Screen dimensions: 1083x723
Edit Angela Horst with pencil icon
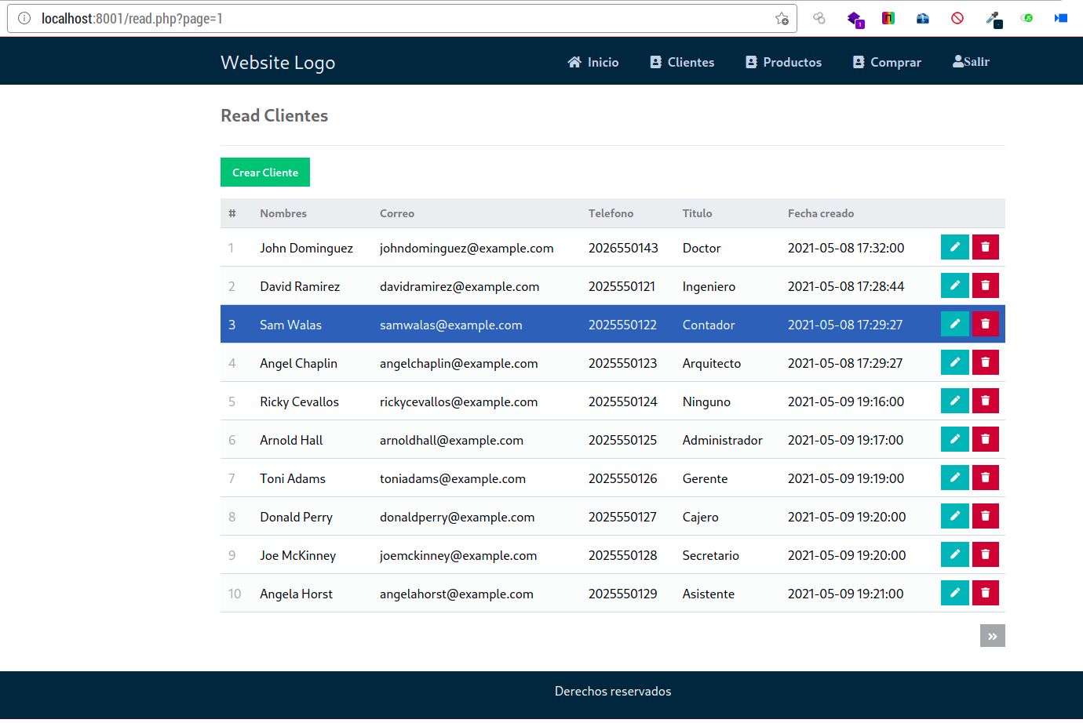pos(954,593)
